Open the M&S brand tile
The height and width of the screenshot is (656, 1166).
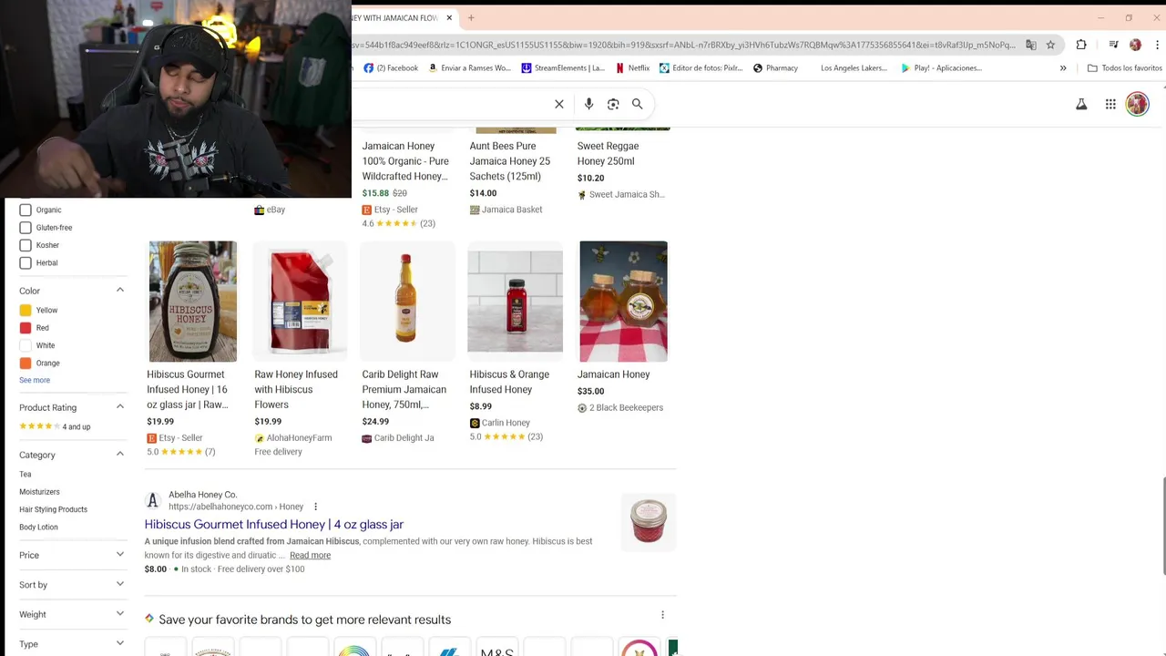pyautogui.click(x=496, y=648)
